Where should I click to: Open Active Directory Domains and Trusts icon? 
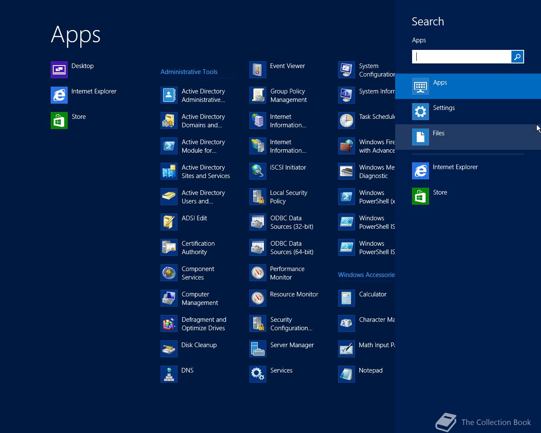click(169, 121)
